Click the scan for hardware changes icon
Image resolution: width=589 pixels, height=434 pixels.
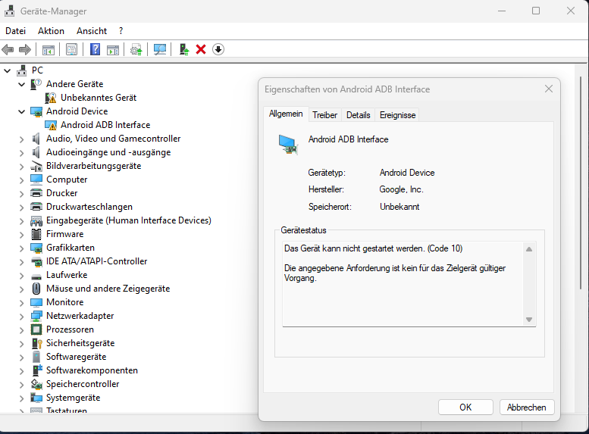[160, 49]
